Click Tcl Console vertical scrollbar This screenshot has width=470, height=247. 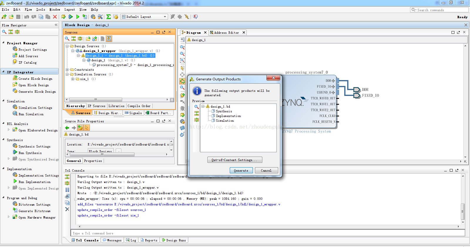coord(463,212)
